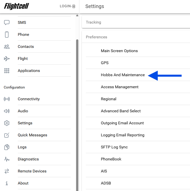Click the Settings gear icon
The image size is (190, 191).
click(7, 123)
